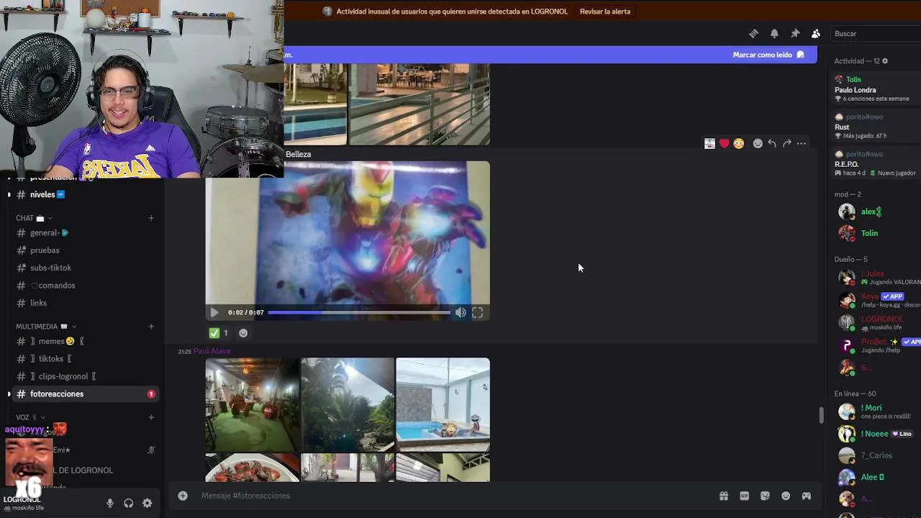Collapse the VOZ category

[30, 417]
